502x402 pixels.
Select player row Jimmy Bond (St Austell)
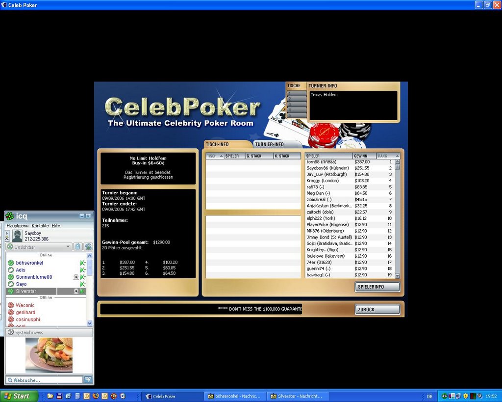350,237
